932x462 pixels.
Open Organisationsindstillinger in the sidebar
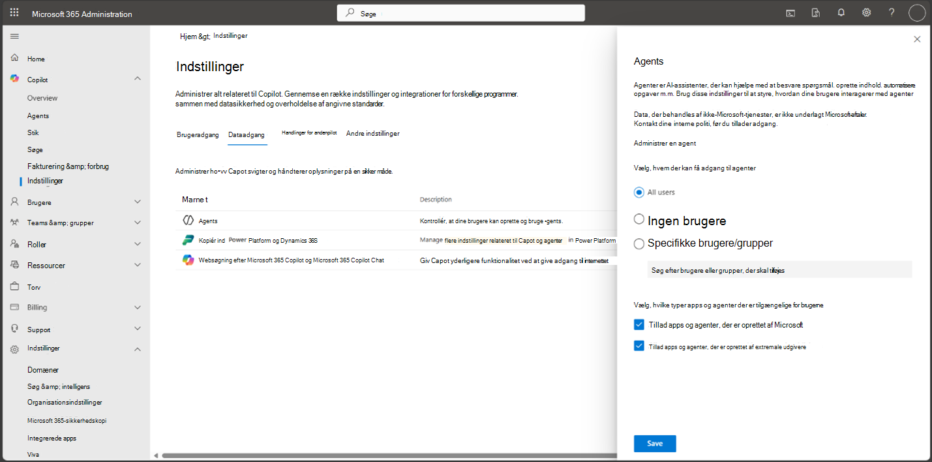[x=65, y=403]
